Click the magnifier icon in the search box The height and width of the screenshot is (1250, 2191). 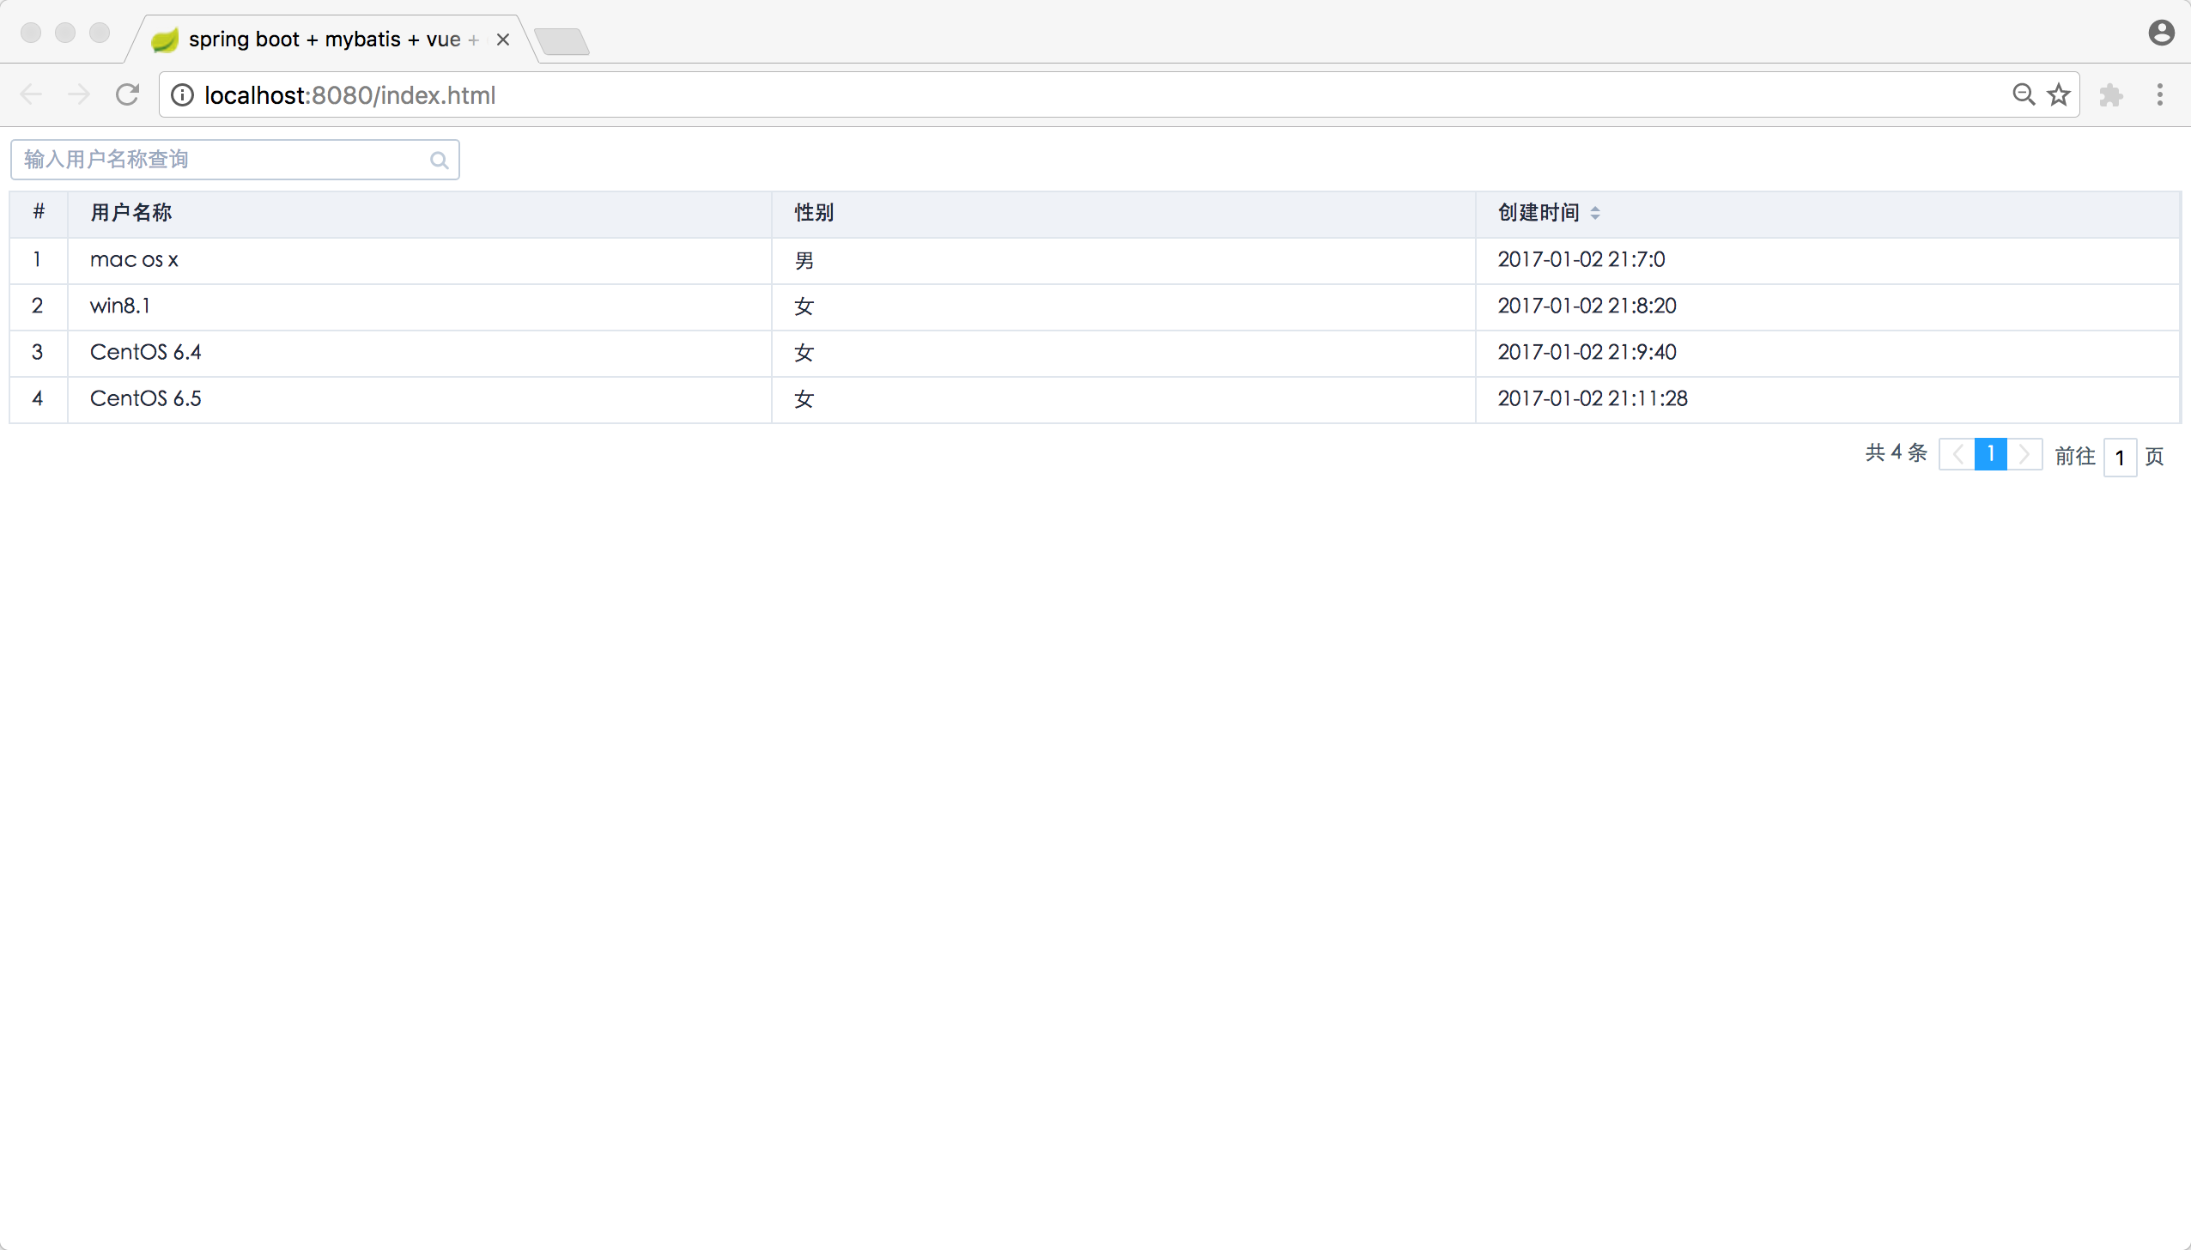click(440, 160)
